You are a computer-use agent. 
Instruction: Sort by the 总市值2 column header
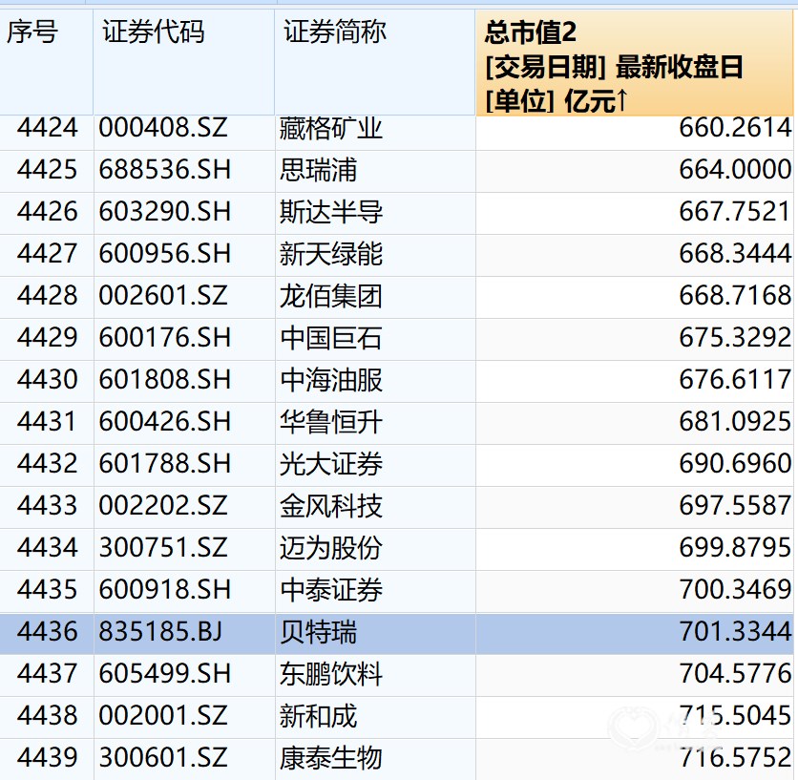click(634, 63)
